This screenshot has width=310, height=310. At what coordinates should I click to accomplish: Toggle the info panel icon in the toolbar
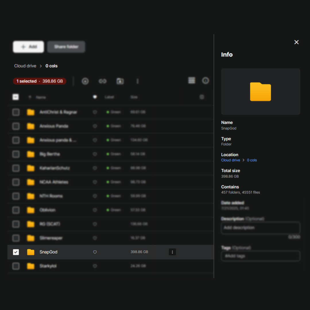click(x=206, y=81)
